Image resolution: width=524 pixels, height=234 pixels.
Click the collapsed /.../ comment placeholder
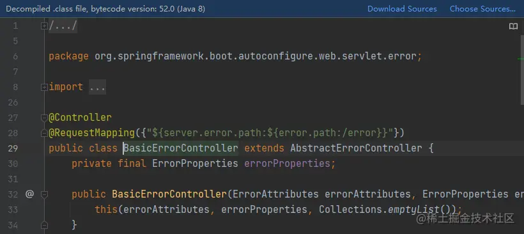click(63, 26)
